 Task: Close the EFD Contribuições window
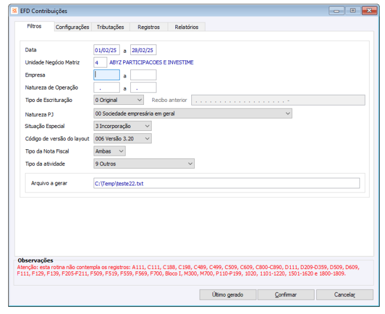coord(369,11)
